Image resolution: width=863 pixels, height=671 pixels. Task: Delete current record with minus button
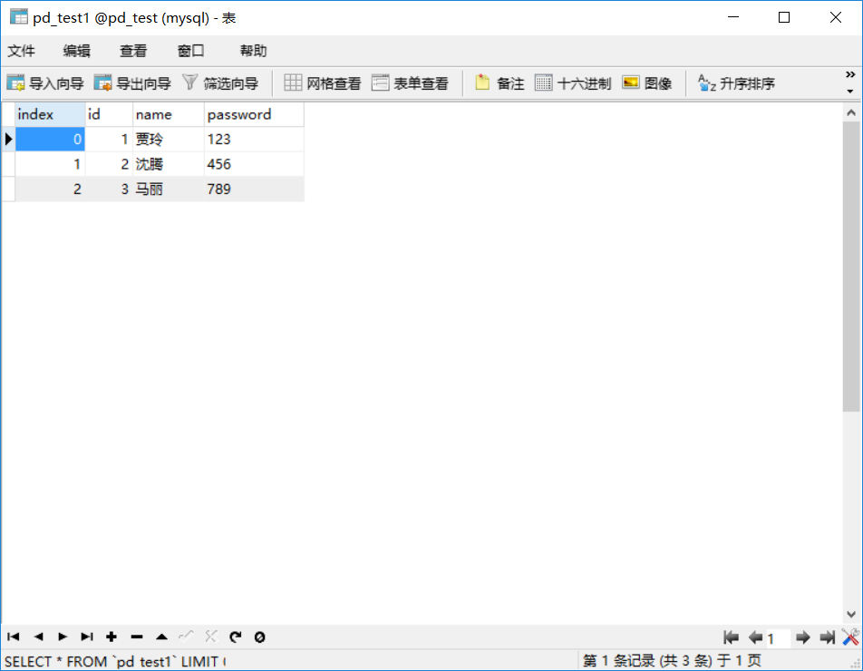coord(137,637)
